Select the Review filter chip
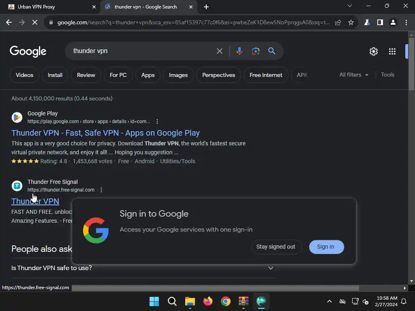Viewport: 415px width, 311px height. 86,75
